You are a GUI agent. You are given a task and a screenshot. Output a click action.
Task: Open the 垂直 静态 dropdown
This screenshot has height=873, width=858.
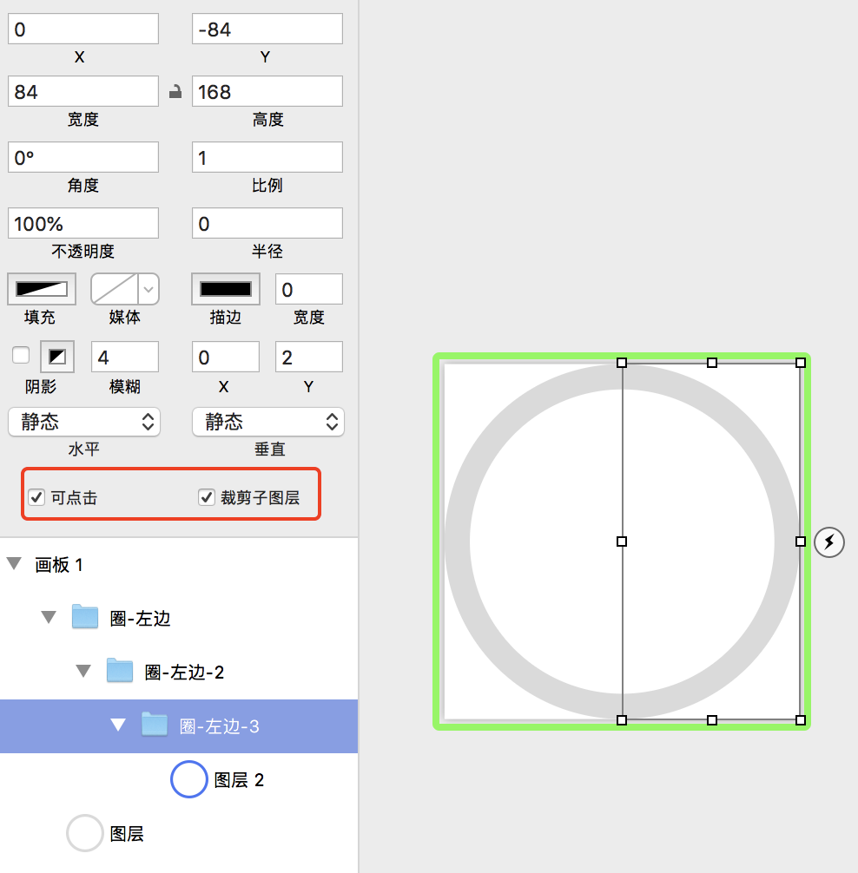268,422
